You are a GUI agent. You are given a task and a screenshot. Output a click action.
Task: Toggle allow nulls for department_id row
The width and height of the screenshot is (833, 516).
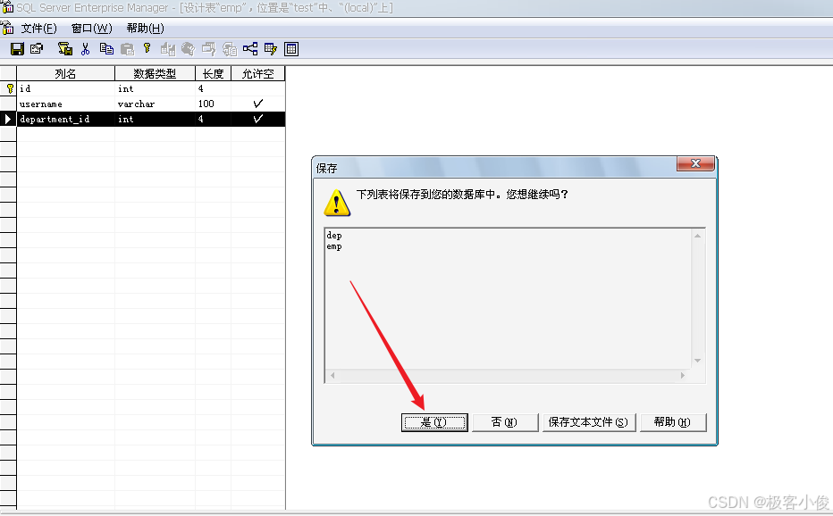tap(258, 119)
